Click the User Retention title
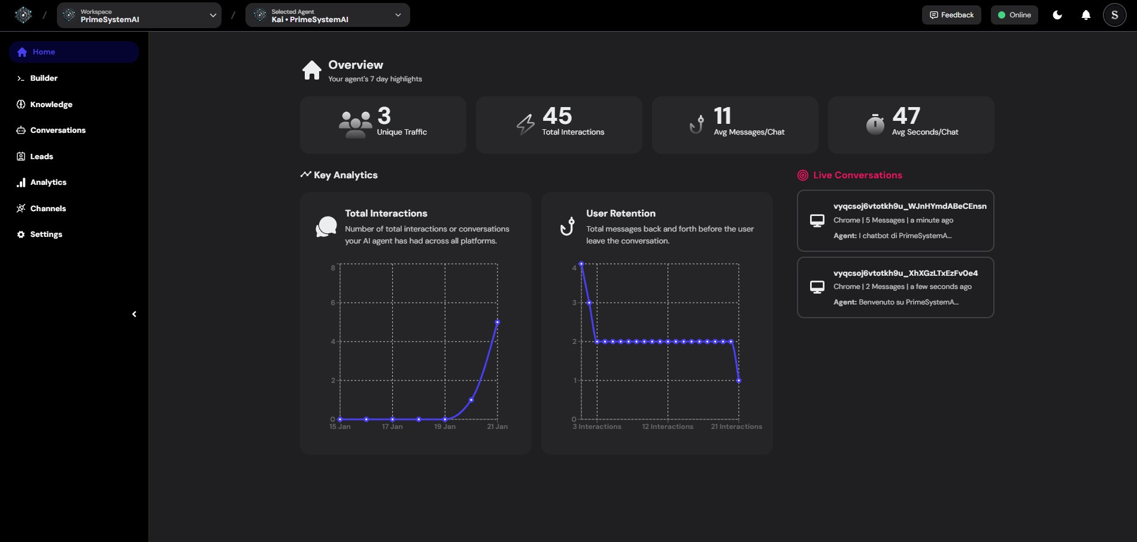 [621, 214]
